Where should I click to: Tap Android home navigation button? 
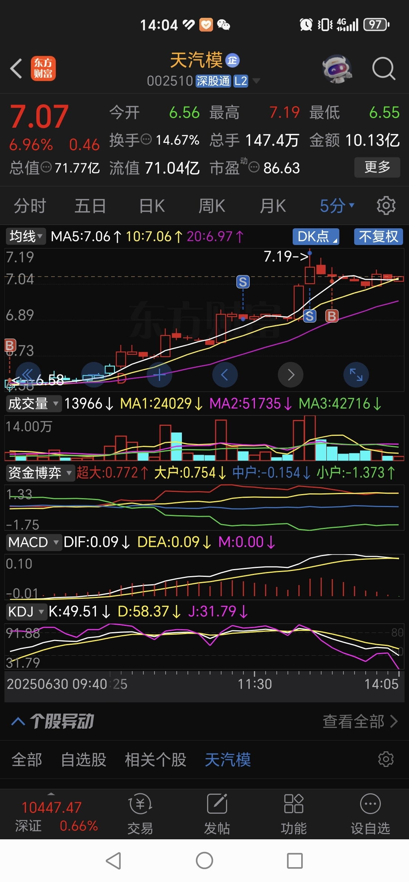204,860
